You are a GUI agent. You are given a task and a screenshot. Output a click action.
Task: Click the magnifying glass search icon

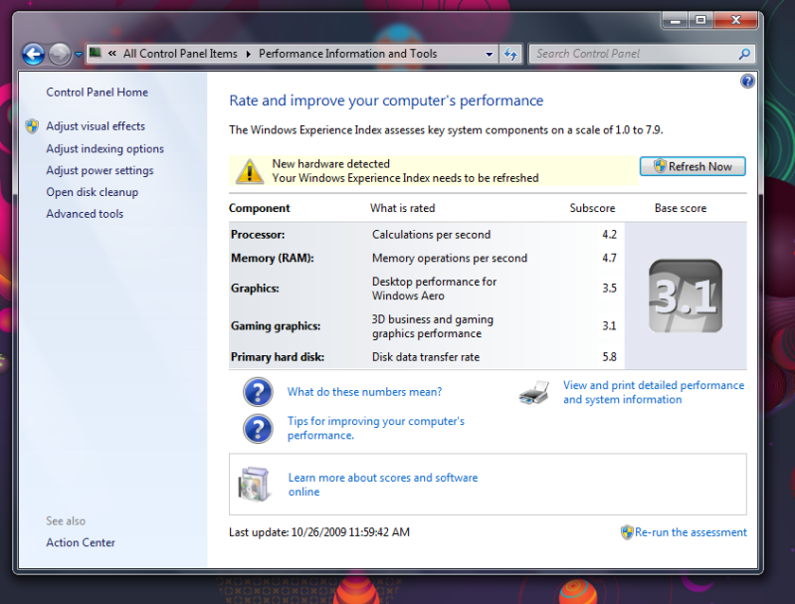[744, 54]
